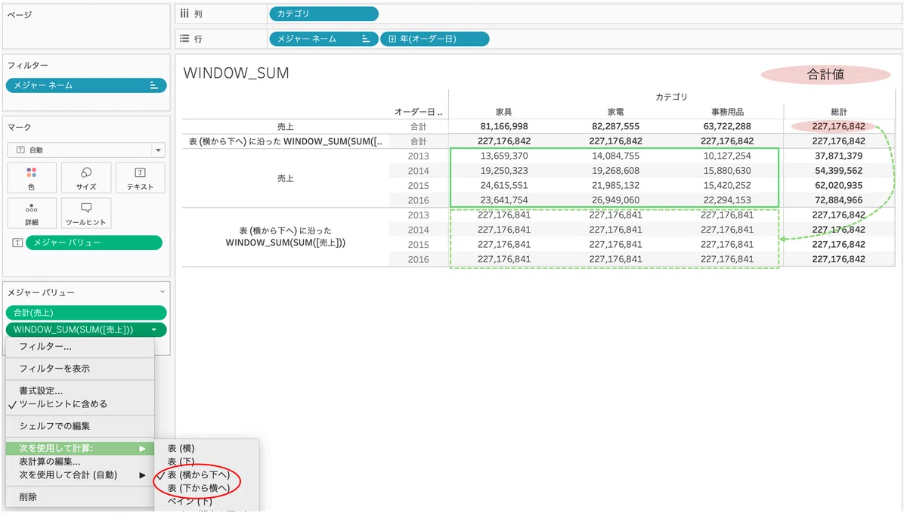The image size is (907, 513).
Task: Click sort icon on rows メジャー ネーム pill
Action: tap(366, 39)
